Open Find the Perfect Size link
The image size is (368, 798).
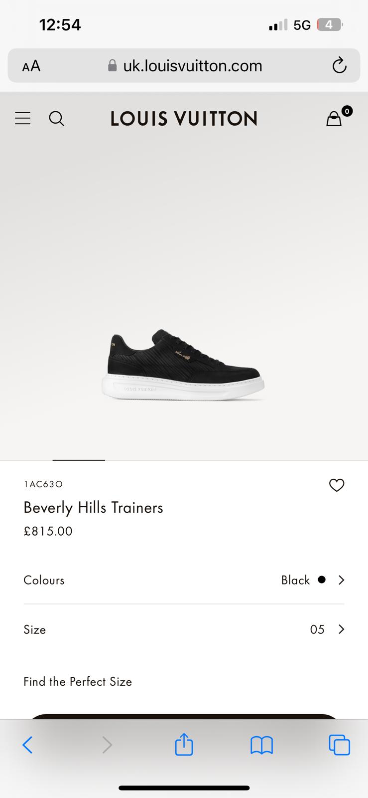pos(78,682)
